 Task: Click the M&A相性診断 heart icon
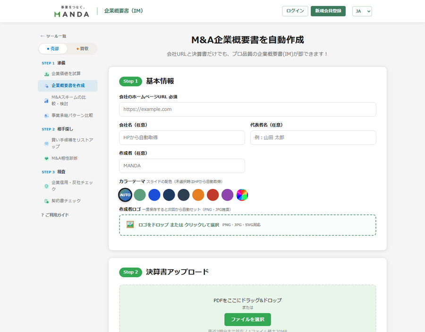click(47, 159)
